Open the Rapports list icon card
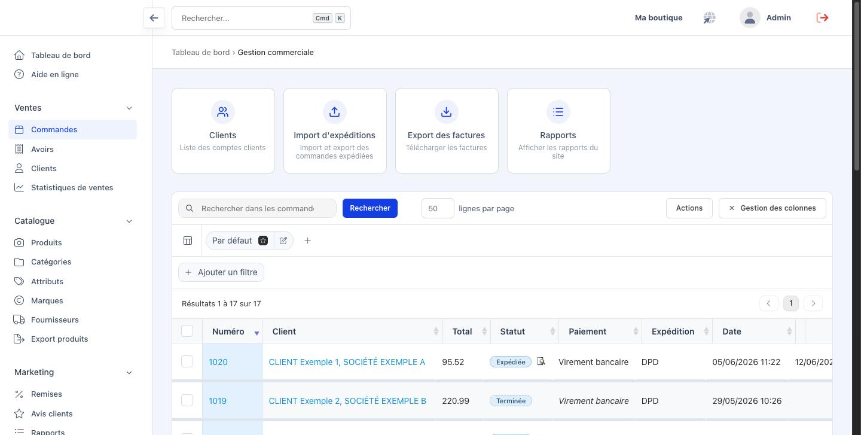This screenshot has height=435, width=861. point(558,112)
